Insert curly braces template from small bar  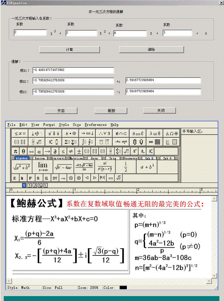(x=102, y=151)
